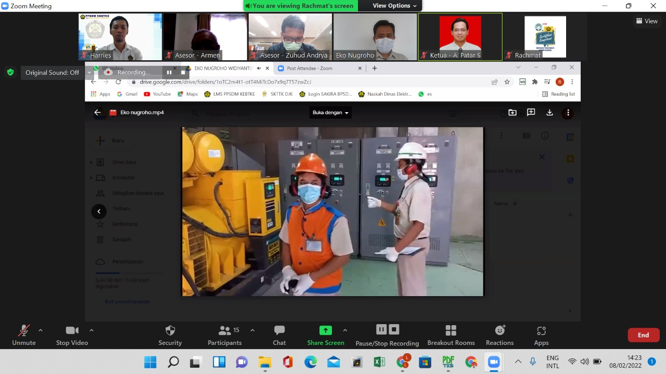This screenshot has width=666, height=374.
Task: Reload the Google Drive page
Action: (118, 82)
